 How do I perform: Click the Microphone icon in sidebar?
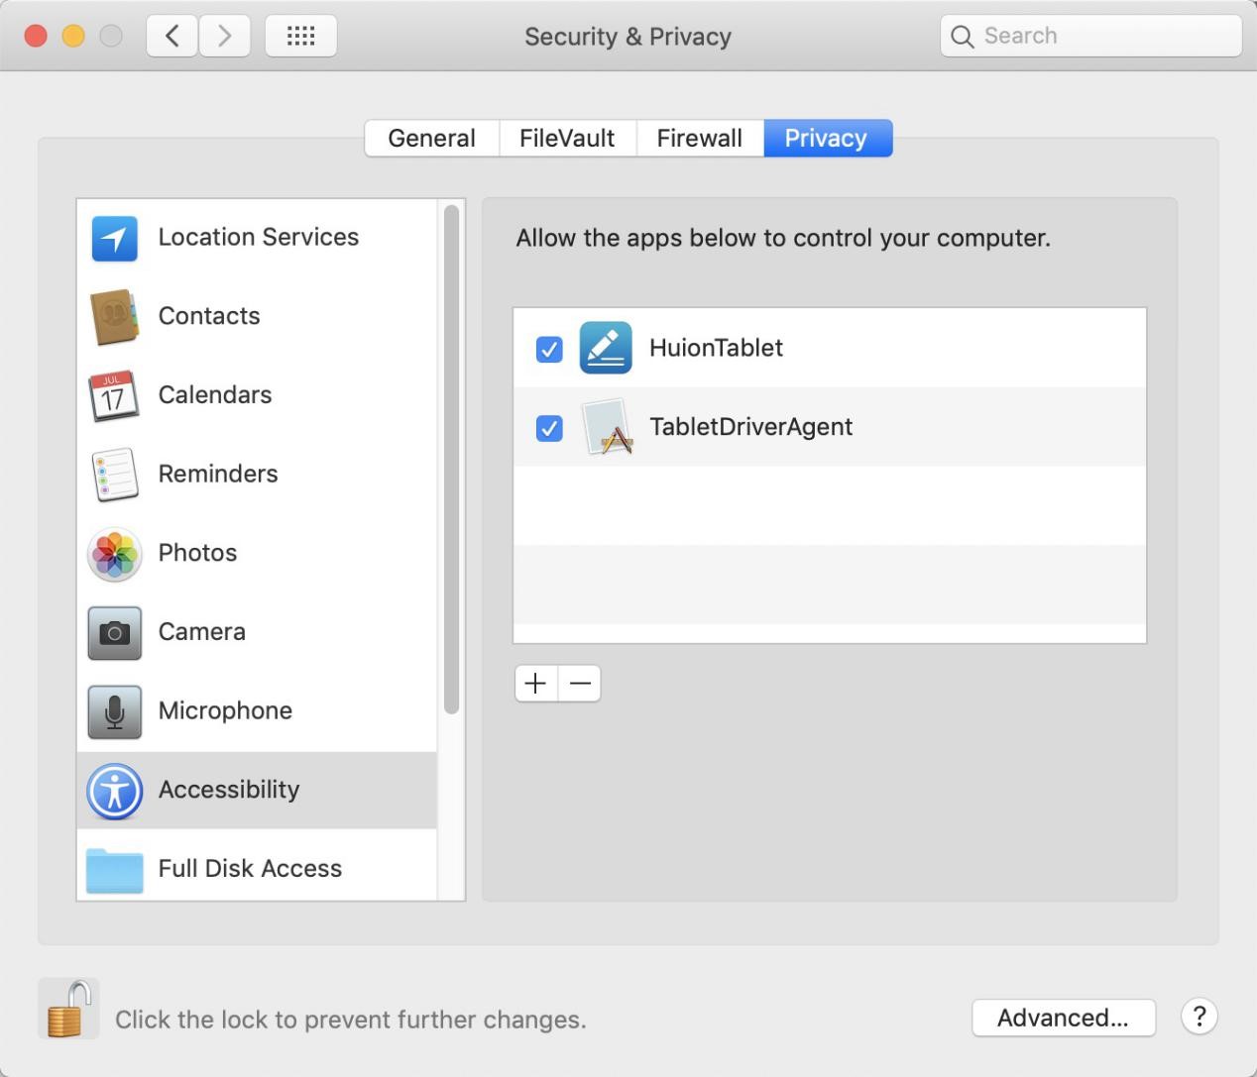point(115,711)
